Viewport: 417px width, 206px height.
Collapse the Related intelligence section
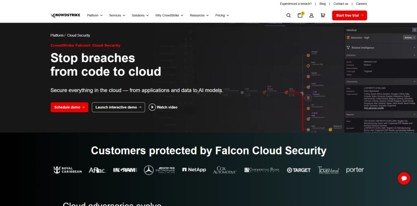pyautogui.click(x=414, y=48)
